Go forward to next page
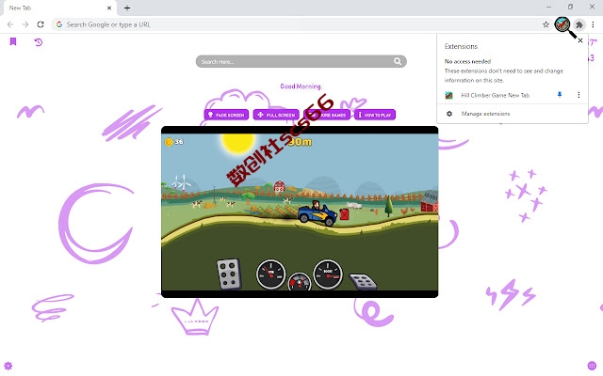Image resolution: width=603 pixels, height=376 pixels. coord(25,24)
